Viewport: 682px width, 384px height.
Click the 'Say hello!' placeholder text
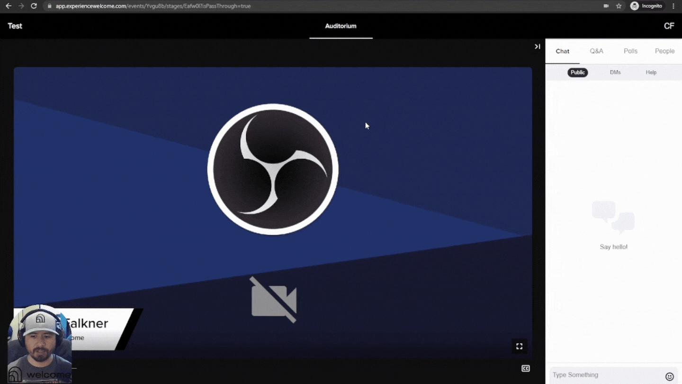613,247
